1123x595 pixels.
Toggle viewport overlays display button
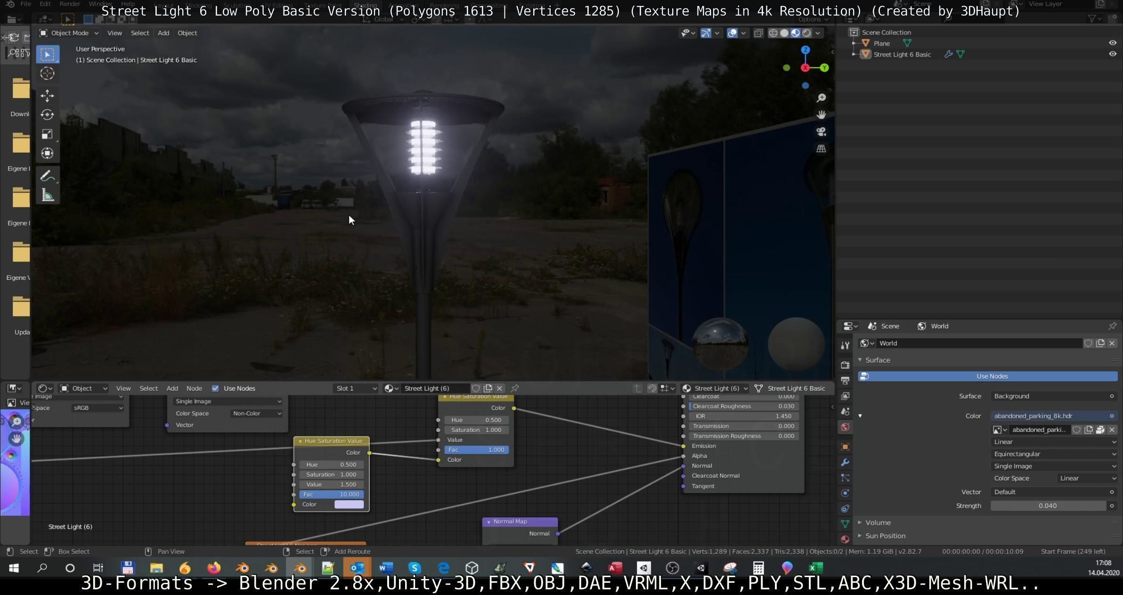point(732,33)
